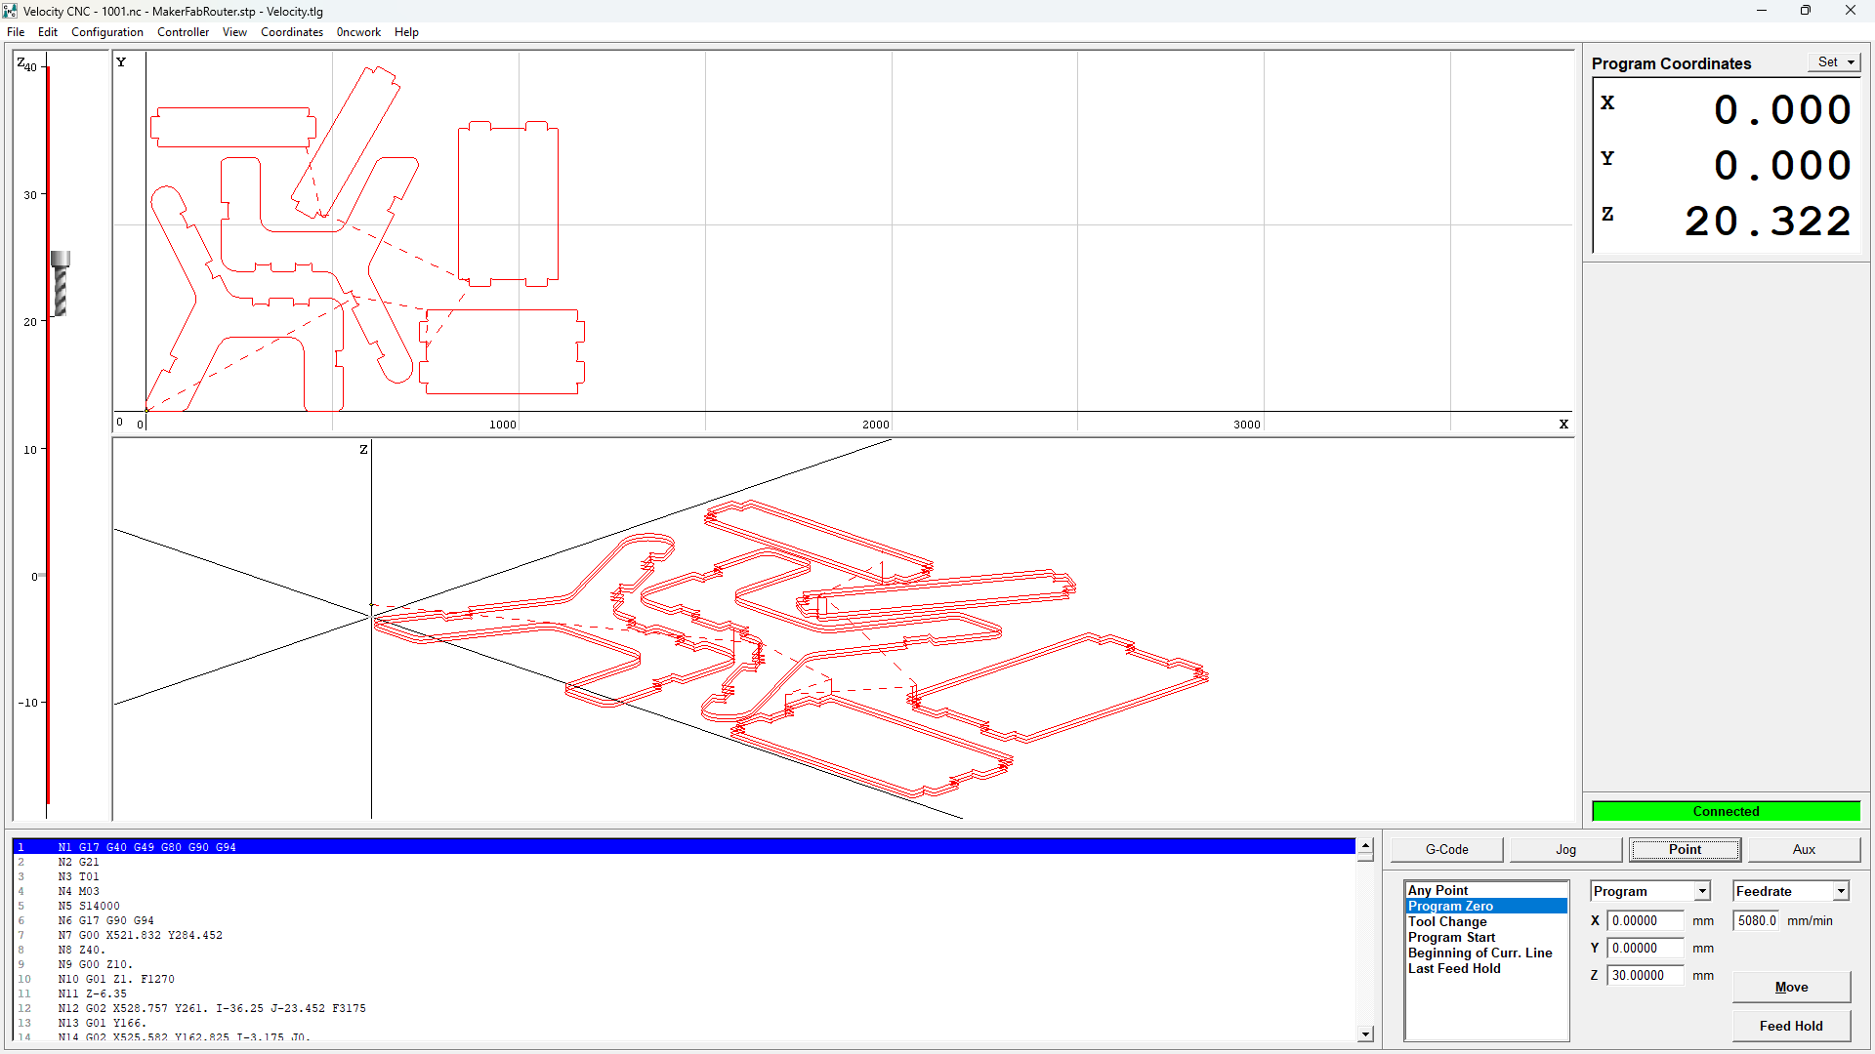Switch to the Jog tab
Viewport: 1875px width, 1054px height.
1565,849
